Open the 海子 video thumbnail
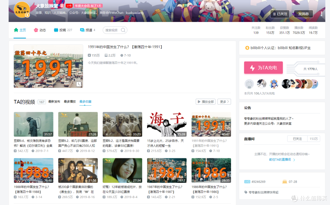 [x=167, y=124]
